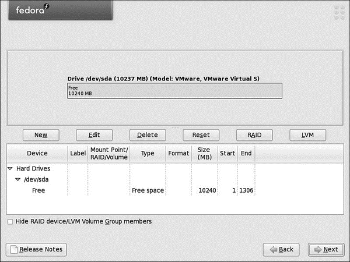Select the Free 10240 MB drive bar
Image resolution: width=350 pixels, height=262 pixels.
[x=175, y=91]
